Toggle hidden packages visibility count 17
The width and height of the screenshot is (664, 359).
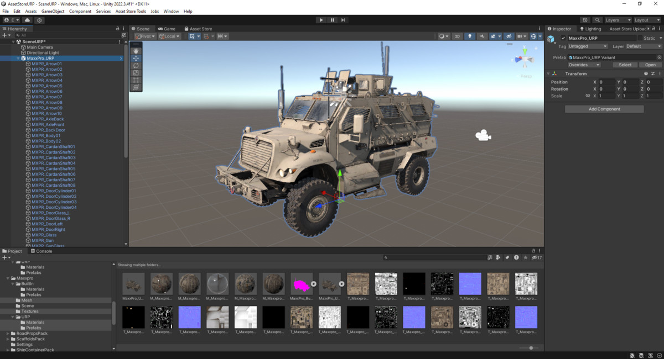pos(537,257)
